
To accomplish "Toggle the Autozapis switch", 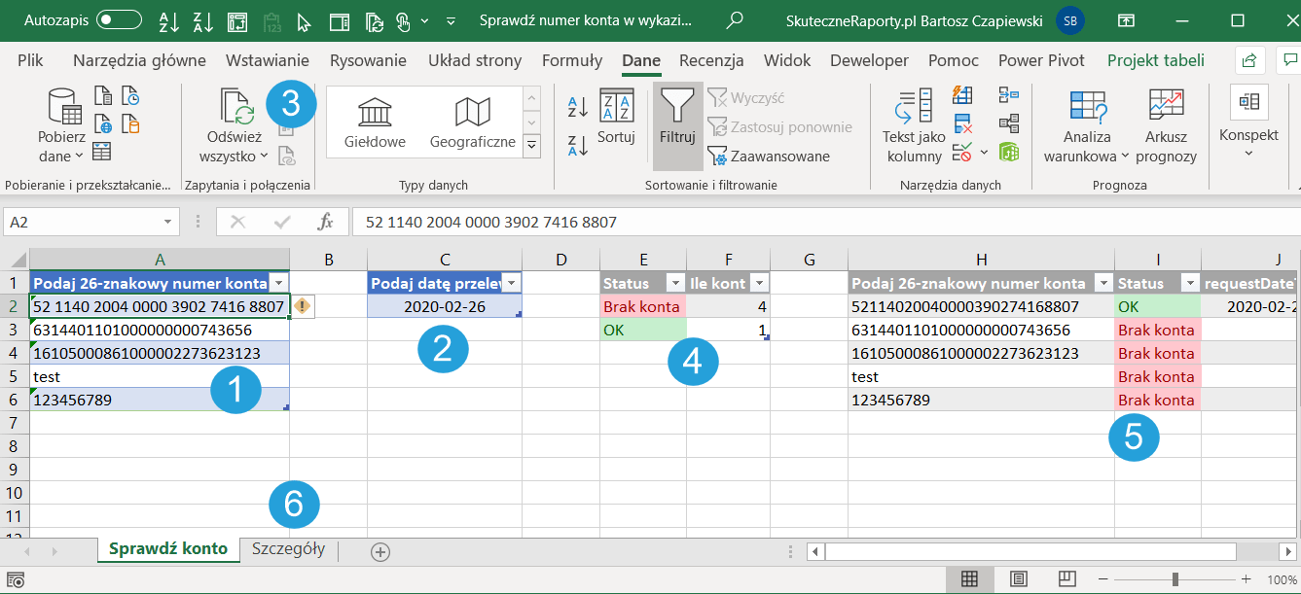I will (x=119, y=19).
